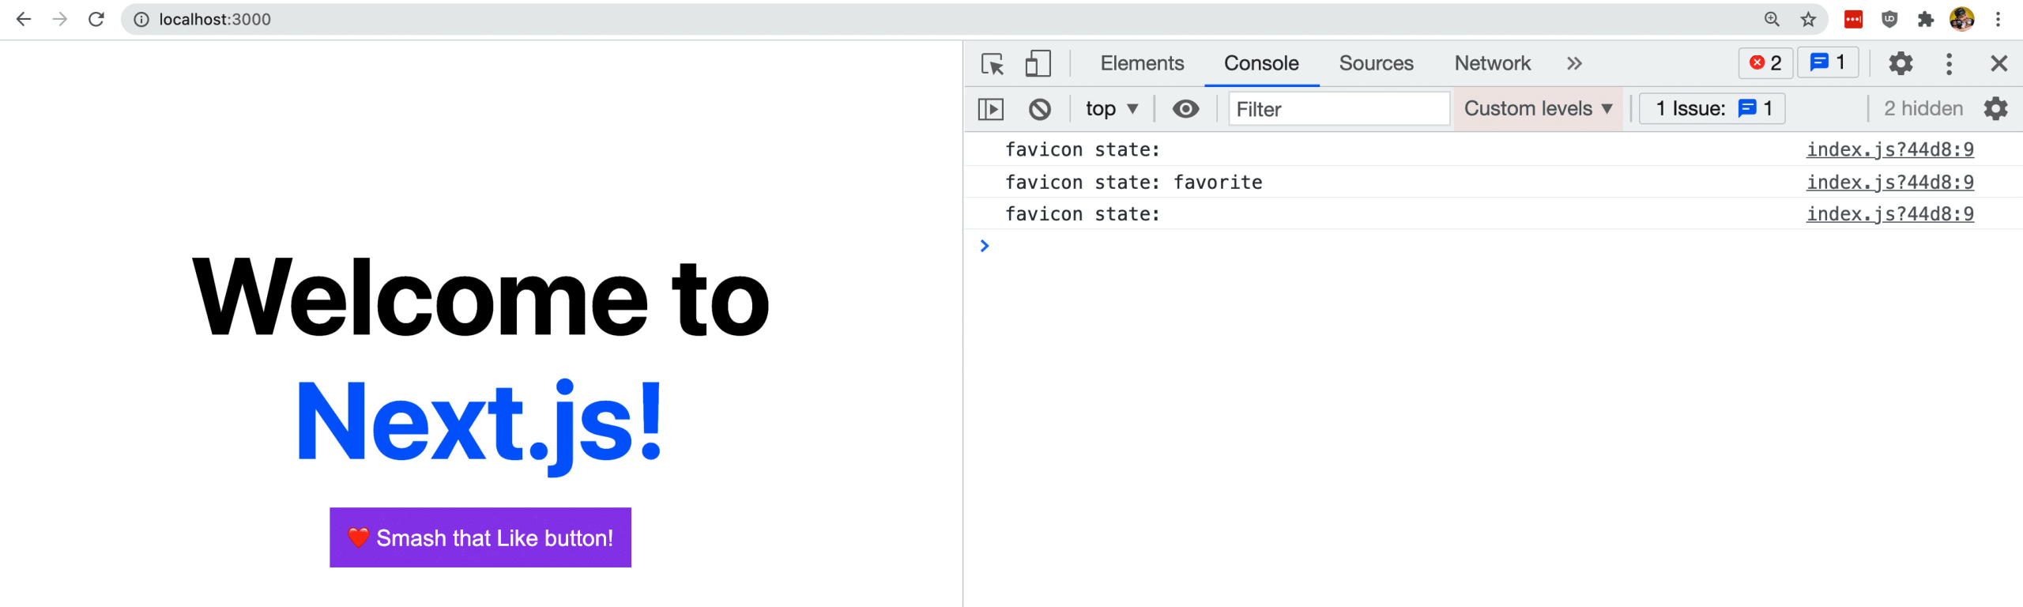Open index.js?44d8:9 link on third log row
This screenshot has height=607, width=2023.
point(1889,213)
